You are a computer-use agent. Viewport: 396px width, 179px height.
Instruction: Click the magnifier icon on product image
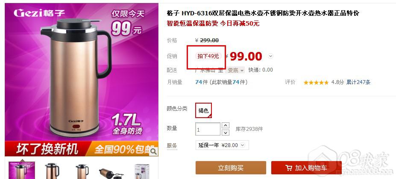pyautogui.click(x=153, y=152)
